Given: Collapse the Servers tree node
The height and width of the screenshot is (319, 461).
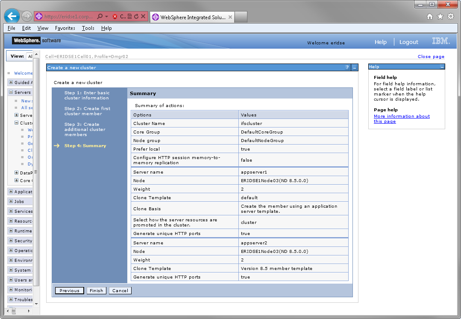Looking at the screenshot, I should click(11, 92).
